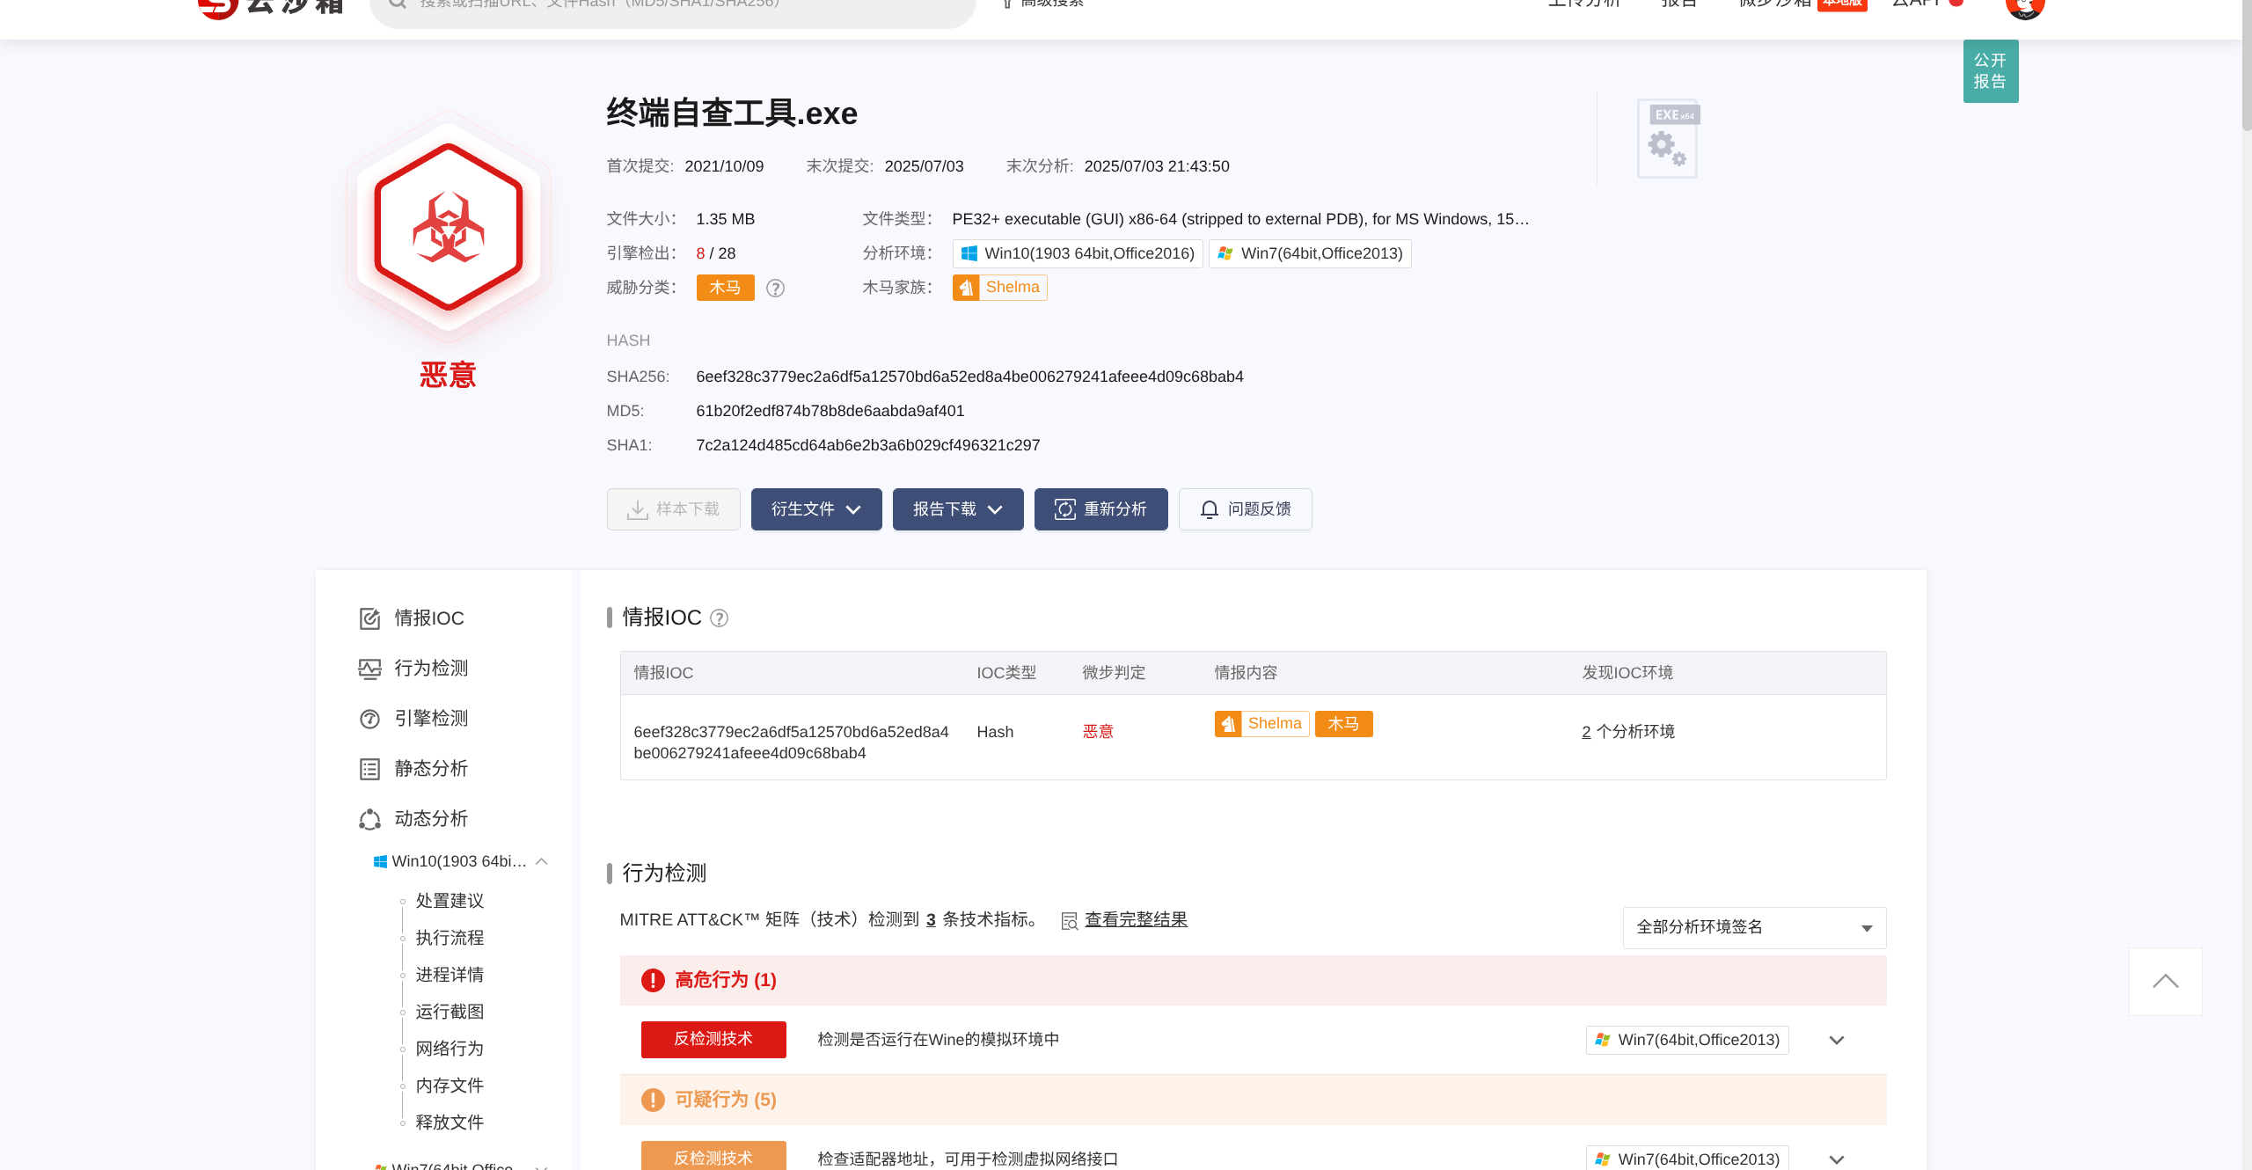Open the 报告下载 dropdown menu
Image resolution: width=2252 pixels, height=1170 pixels.
957,509
